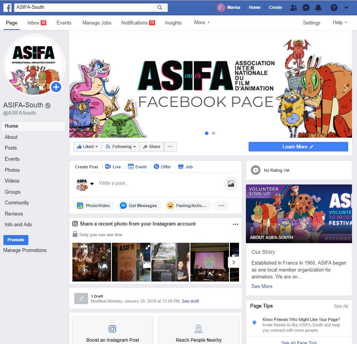Click the Reach People Nearby pin icon
The height and width of the screenshot is (344, 357).
click(x=198, y=329)
